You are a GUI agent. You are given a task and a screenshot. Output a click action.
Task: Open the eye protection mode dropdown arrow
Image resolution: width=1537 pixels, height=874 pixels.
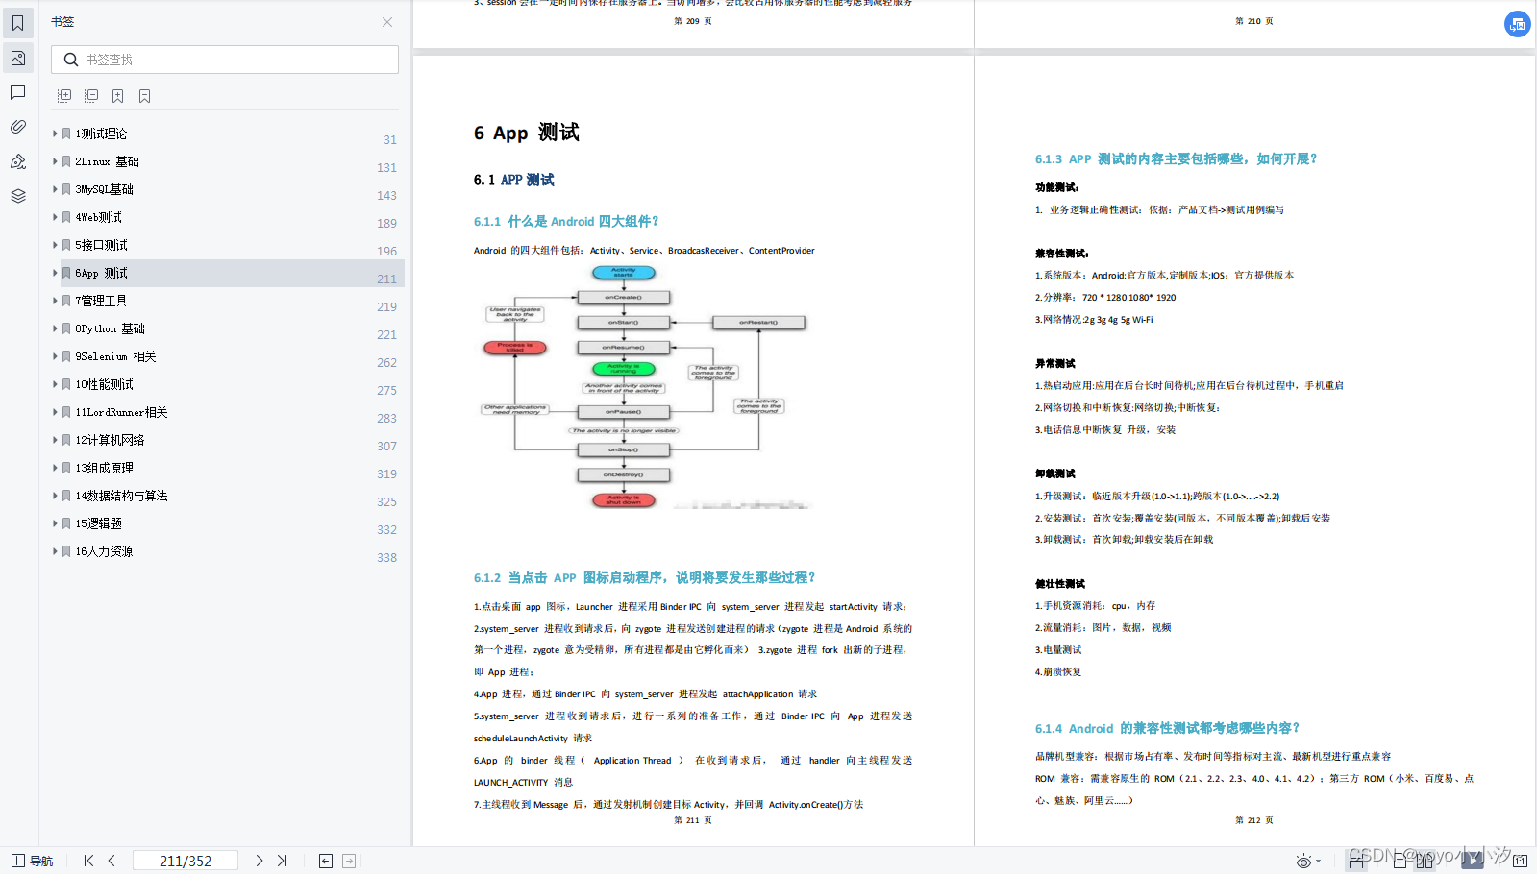click(1319, 862)
